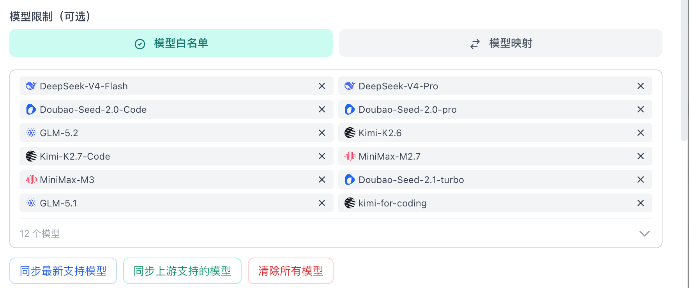Click the Doubao icon beside Doubao-Seed-2.0-pro
Screen dimensions: 689x288
coord(350,109)
